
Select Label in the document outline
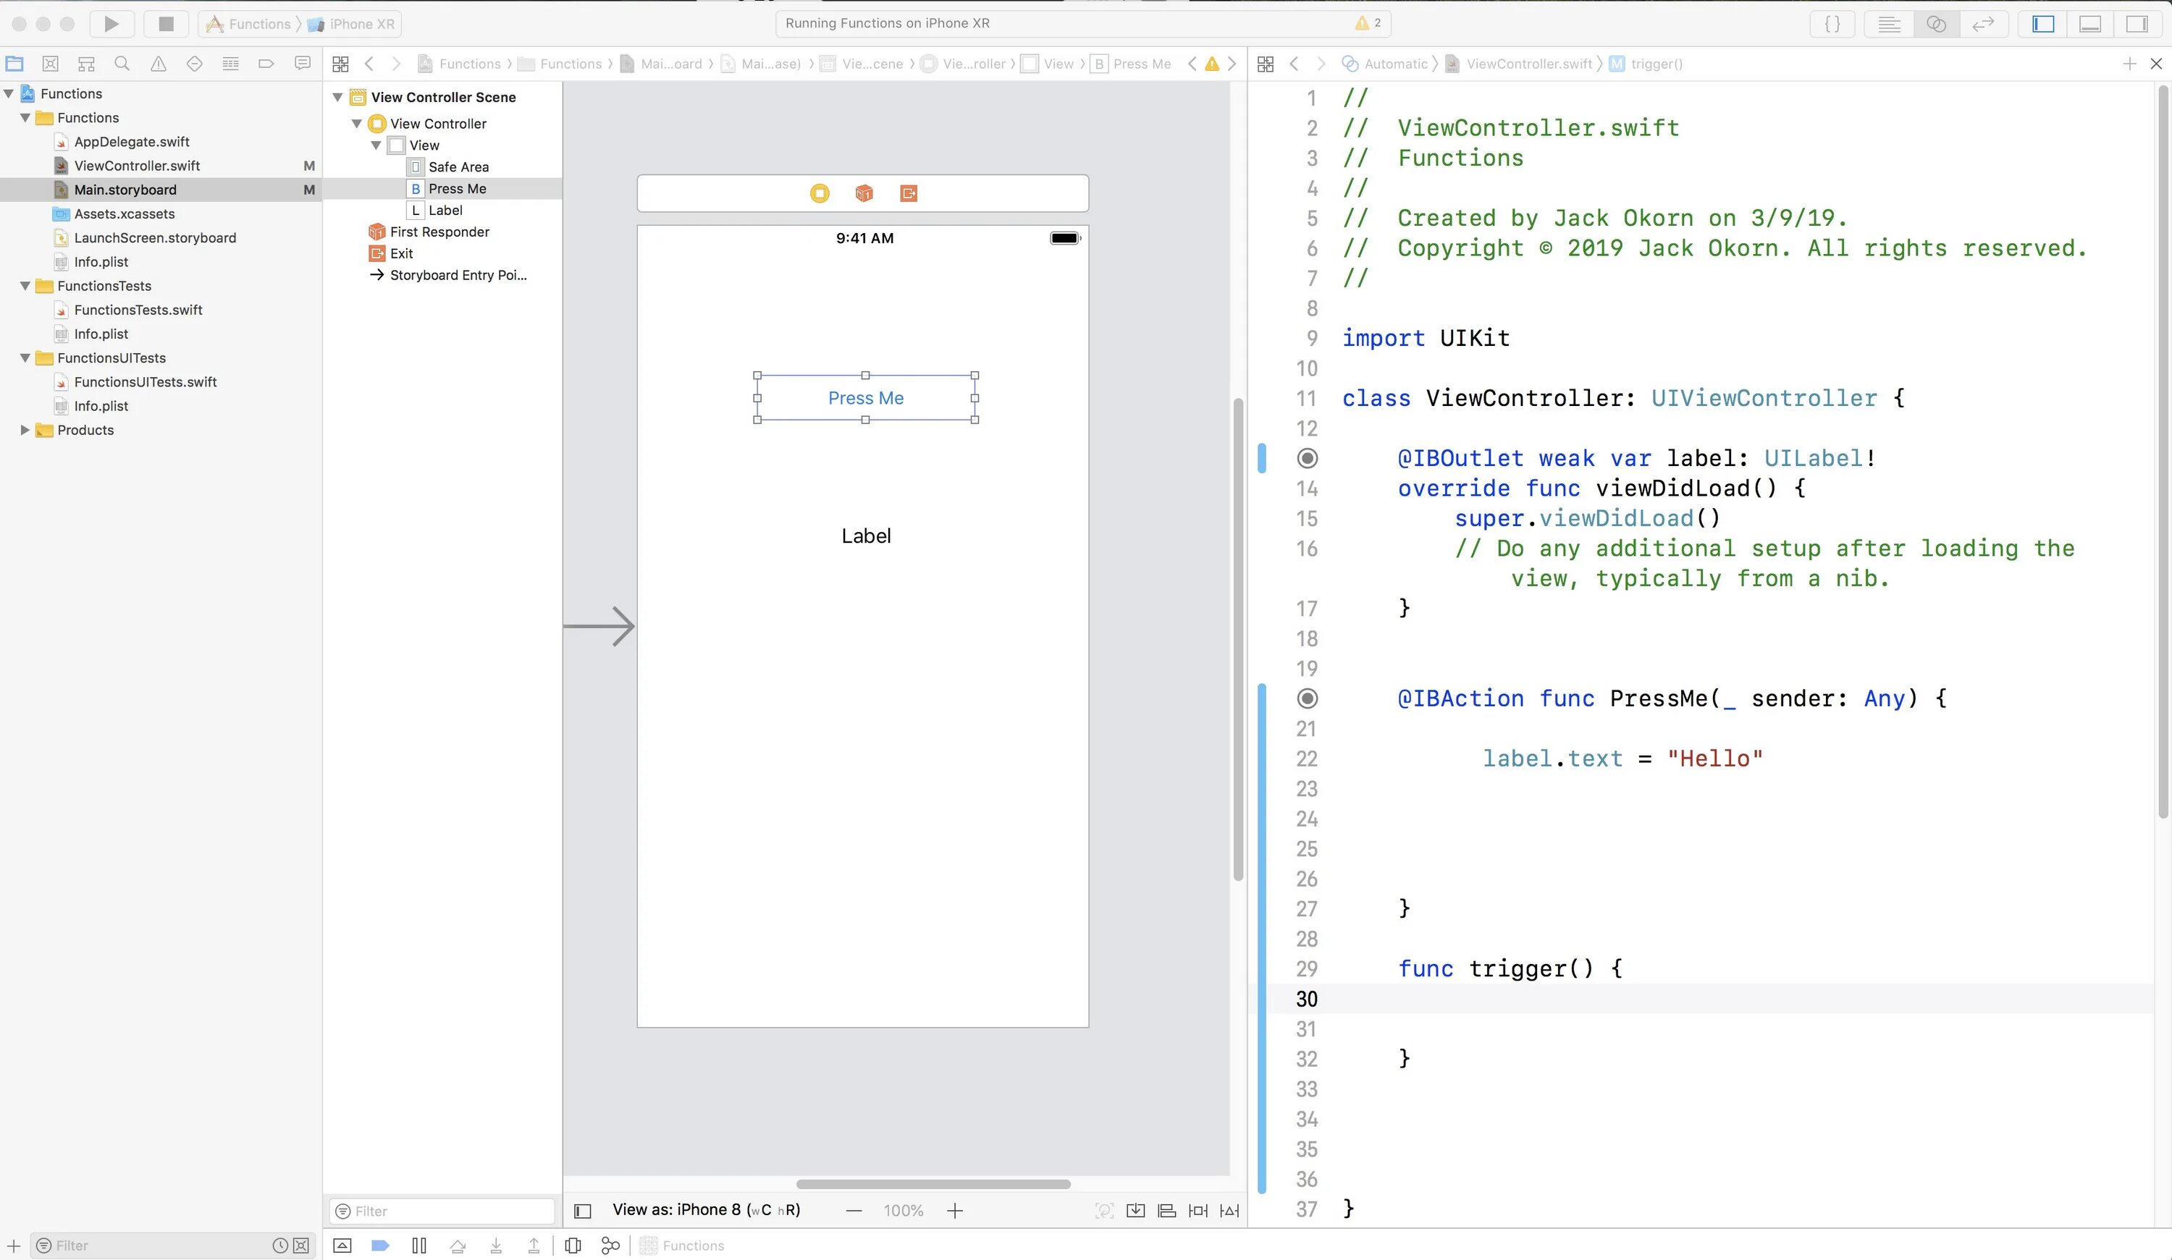(x=445, y=211)
